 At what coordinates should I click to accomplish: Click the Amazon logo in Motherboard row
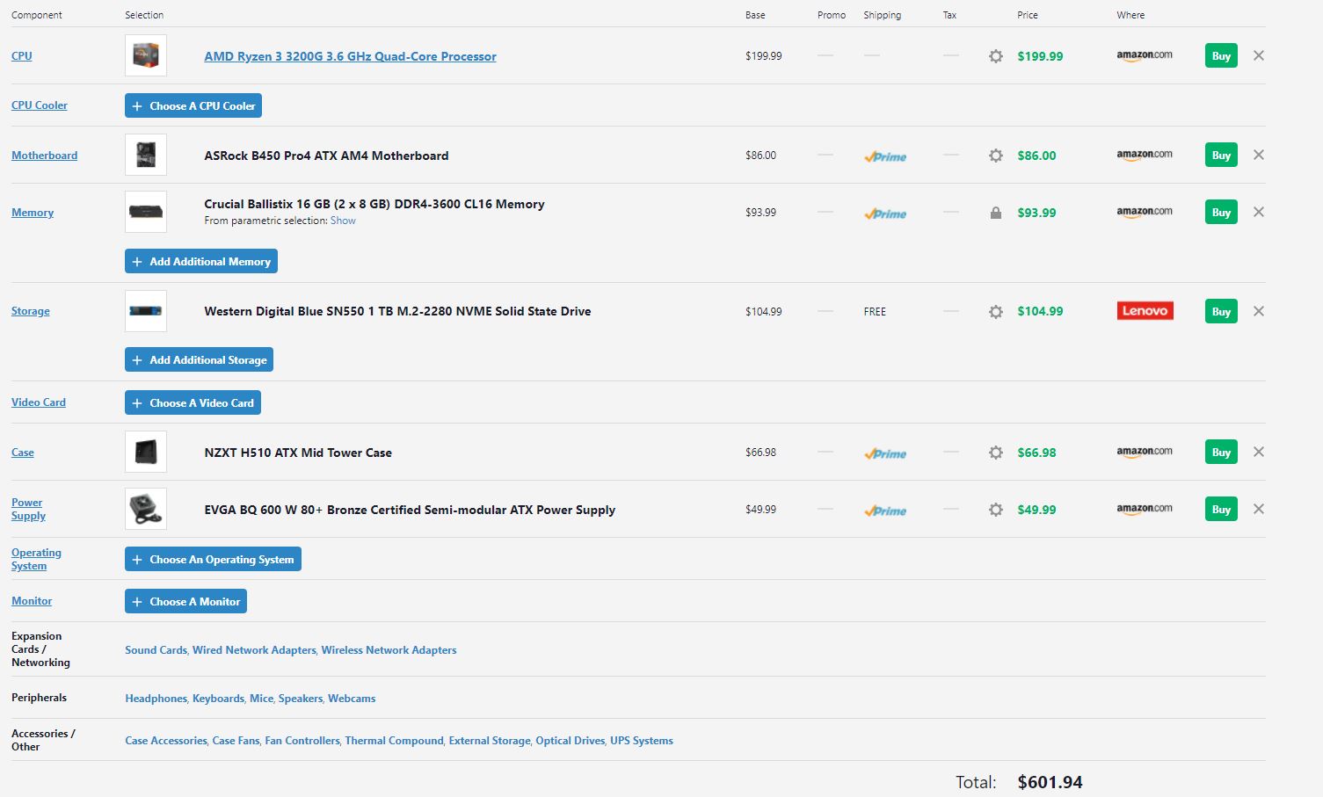(1145, 155)
